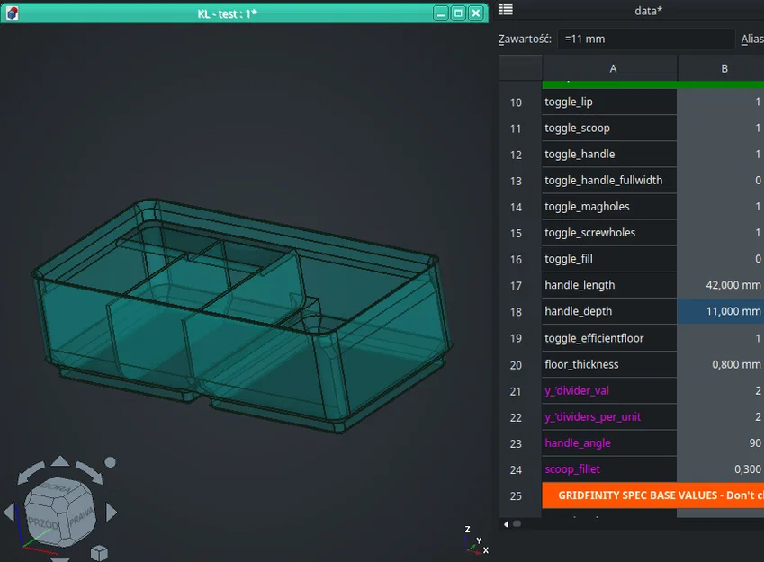Screen dimensions: 764x562
Task: Click the left curved rotation arrow near navigation cube
Action: pyautogui.click(x=31, y=474)
